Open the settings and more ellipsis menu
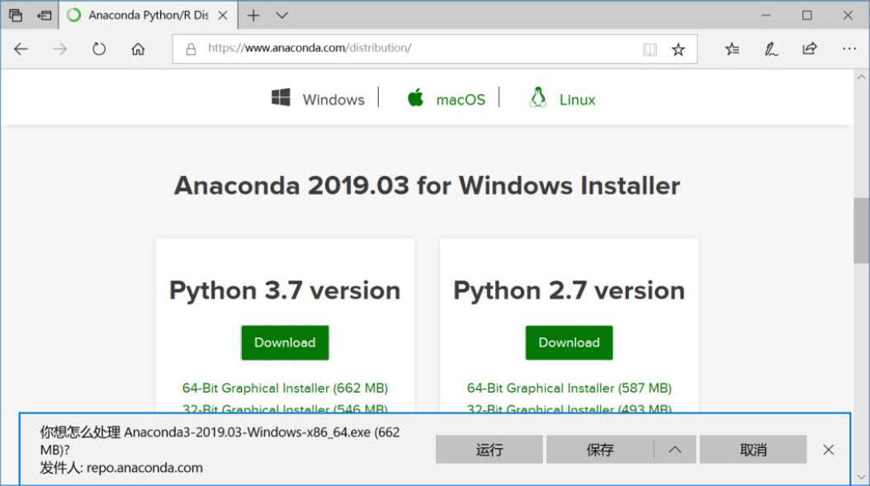This screenshot has height=486, width=870. click(849, 49)
